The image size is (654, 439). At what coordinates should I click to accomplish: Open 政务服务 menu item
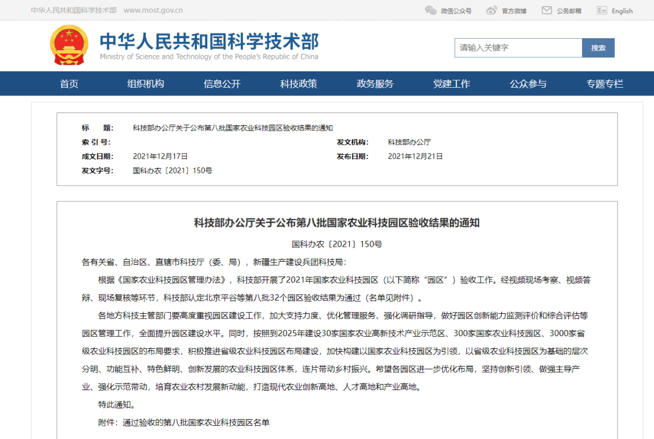point(375,83)
